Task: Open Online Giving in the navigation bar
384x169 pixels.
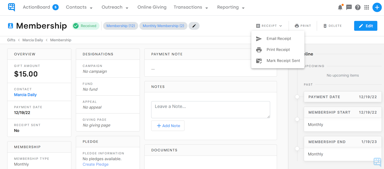Action: pos(152,7)
